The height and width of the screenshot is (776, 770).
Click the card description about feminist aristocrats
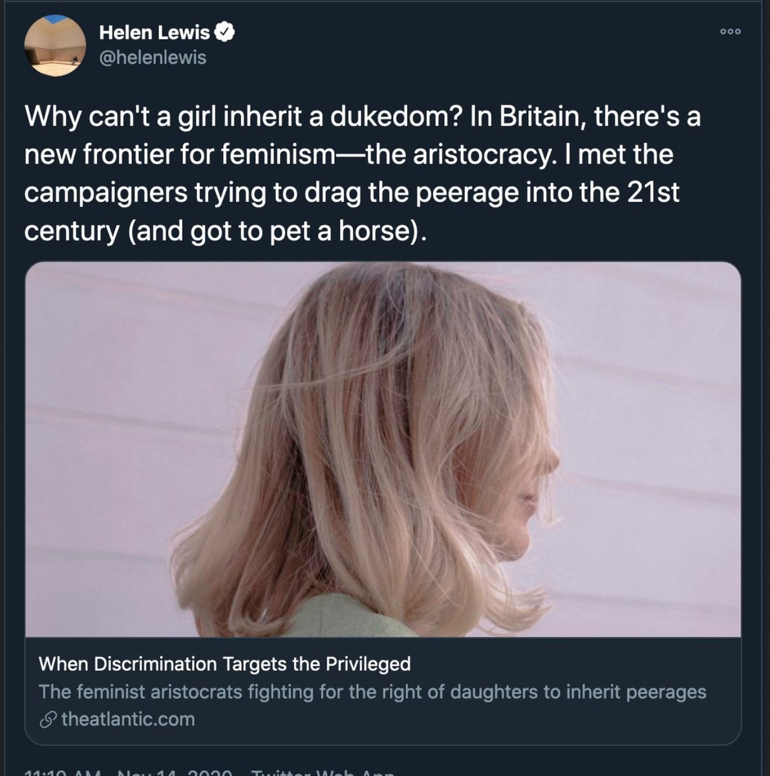click(x=372, y=692)
